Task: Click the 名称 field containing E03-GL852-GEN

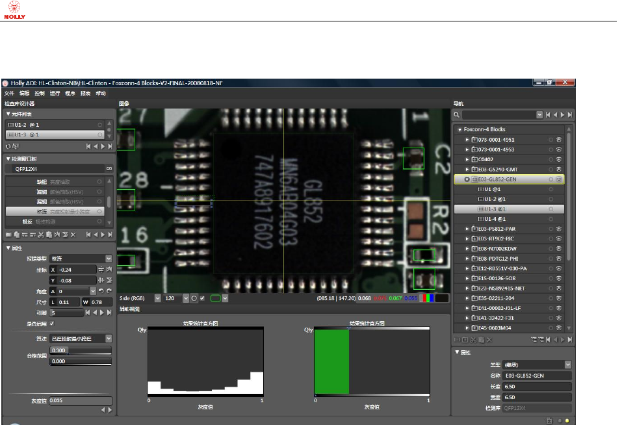Action: (x=537, y=376)
